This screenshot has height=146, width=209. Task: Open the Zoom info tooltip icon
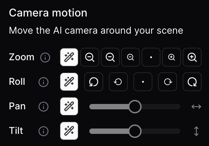(45, 58)
